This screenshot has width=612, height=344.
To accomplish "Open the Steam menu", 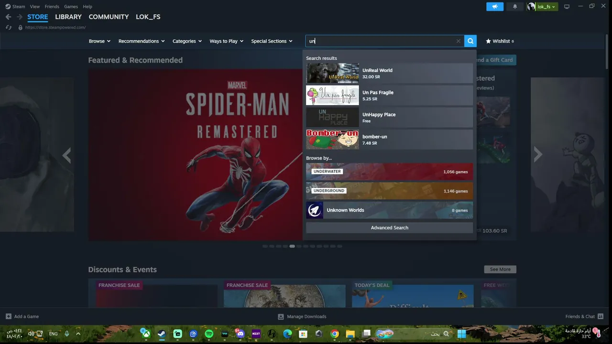I will (15, 7).
